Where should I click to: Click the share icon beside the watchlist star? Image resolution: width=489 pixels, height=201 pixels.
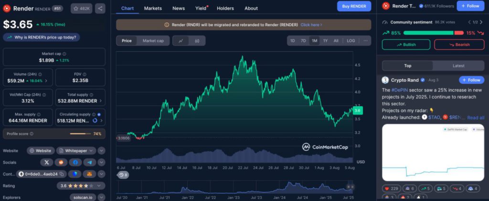point(100,8)
